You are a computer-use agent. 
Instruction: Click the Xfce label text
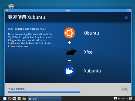pos(88,52)
